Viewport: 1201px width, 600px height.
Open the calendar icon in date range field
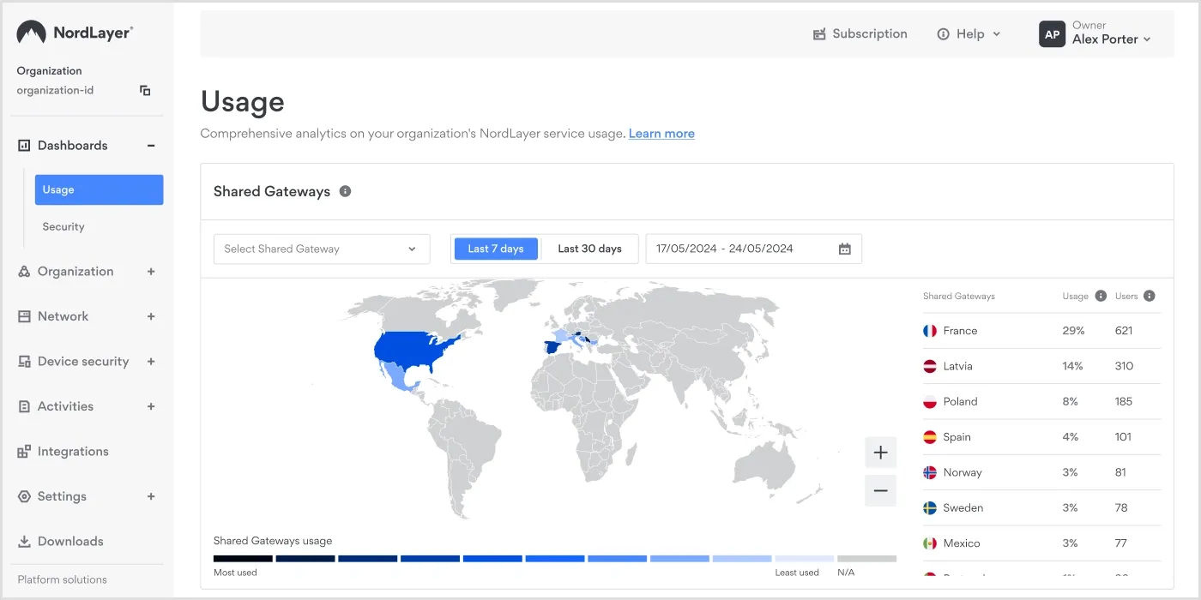click(x=844, y=249)
